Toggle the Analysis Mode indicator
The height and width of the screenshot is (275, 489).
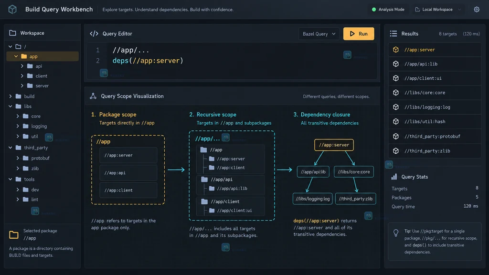[x=388, y=10]
